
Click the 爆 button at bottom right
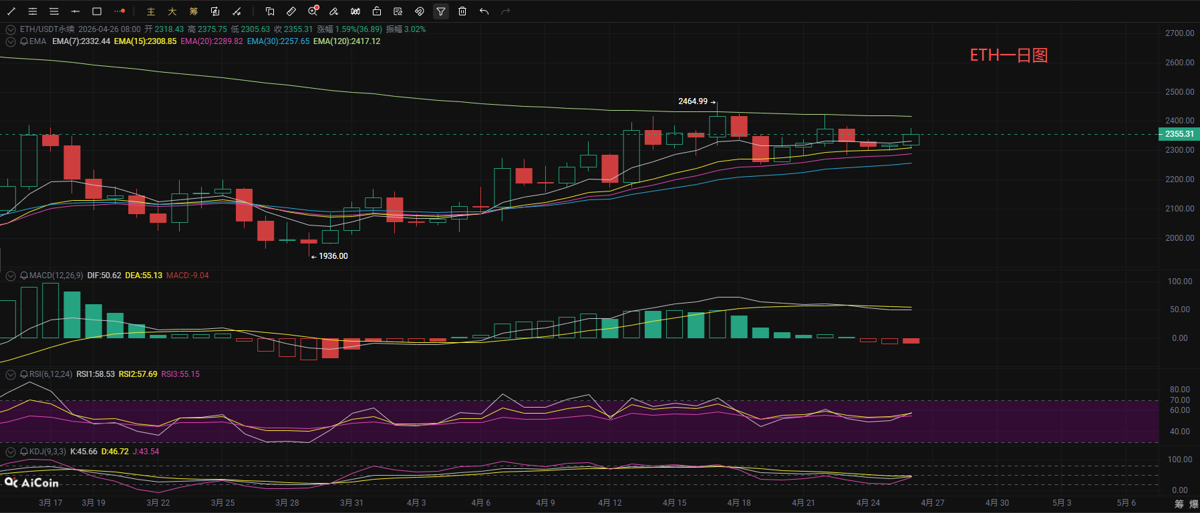pos(1193,504)
